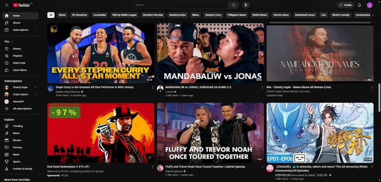381x182 pixels.
Task: Click in the Search field
Action: click(180, 5)
